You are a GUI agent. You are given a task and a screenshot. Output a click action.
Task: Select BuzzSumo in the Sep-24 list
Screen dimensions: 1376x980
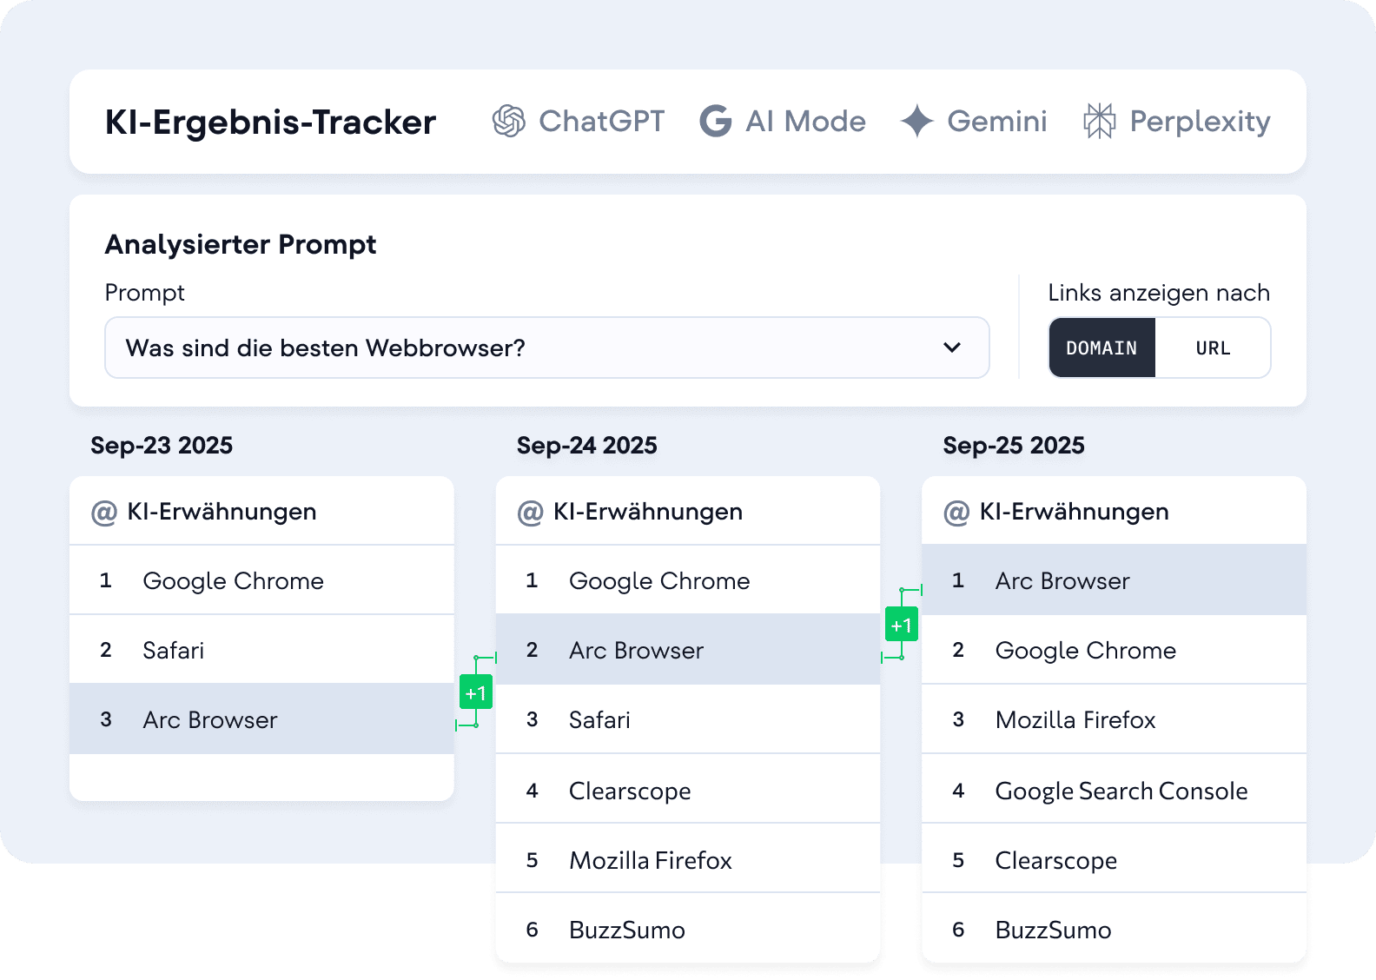[x=626, y=930]
